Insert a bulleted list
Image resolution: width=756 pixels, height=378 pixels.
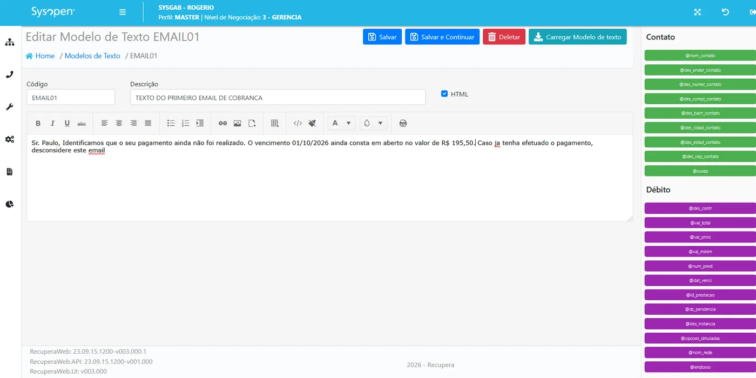pyautogui.click(x=171, y=124)
